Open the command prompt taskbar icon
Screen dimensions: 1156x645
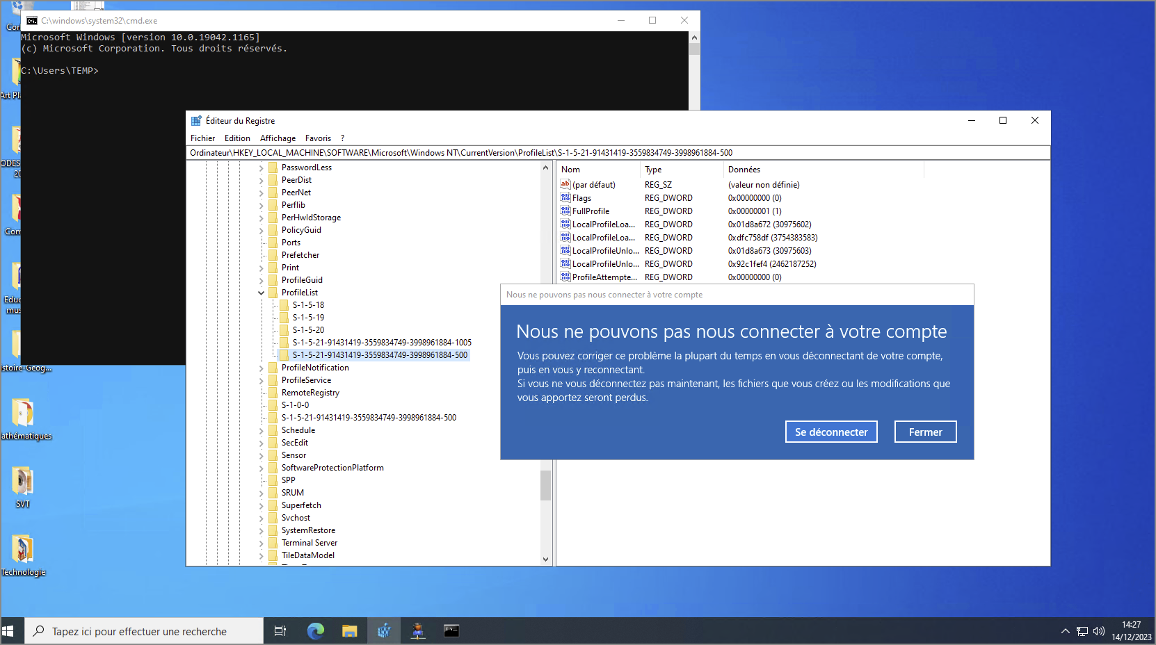[x=451, y=631]
